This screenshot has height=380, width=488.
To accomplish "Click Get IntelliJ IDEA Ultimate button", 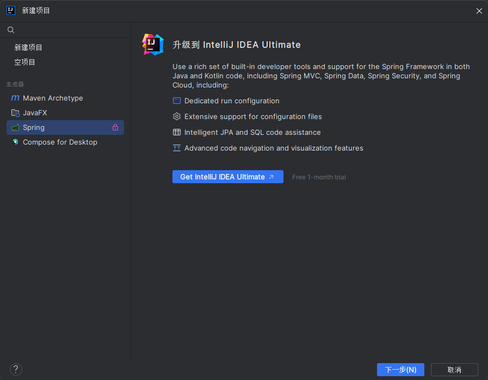I will pos(227,177).
